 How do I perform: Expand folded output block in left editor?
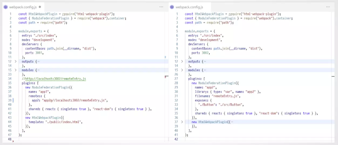[15, 61]
